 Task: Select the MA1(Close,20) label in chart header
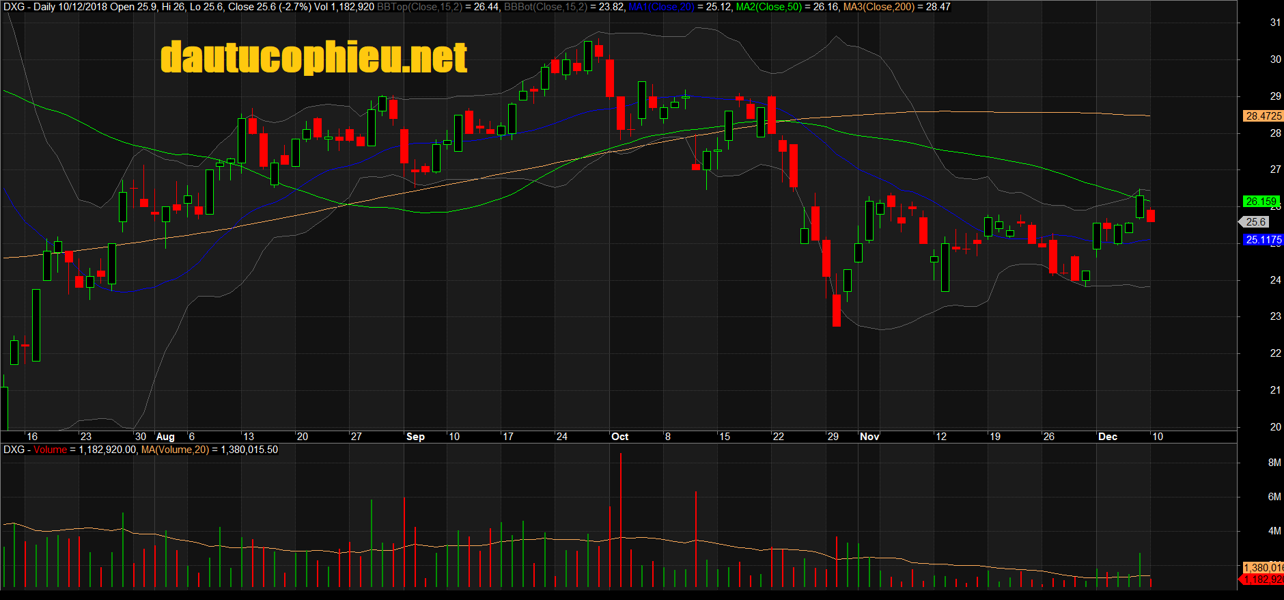(x=660, y=7)
